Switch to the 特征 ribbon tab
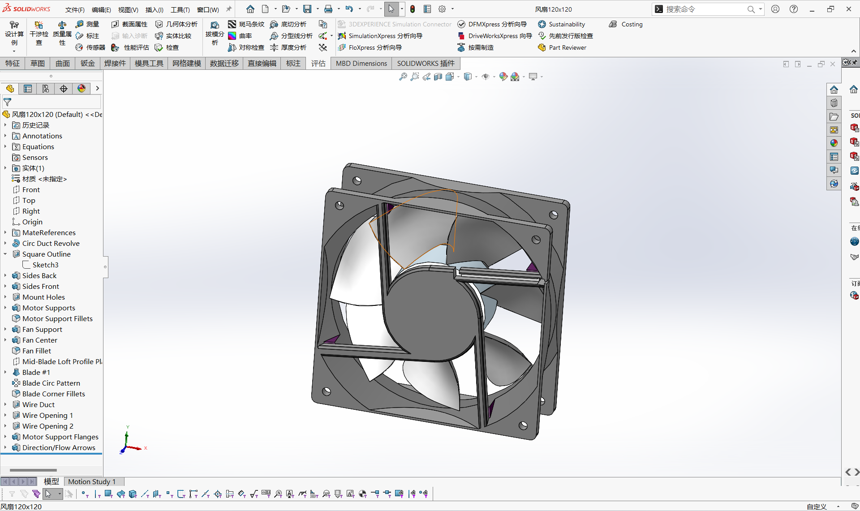 coord(13,64)
